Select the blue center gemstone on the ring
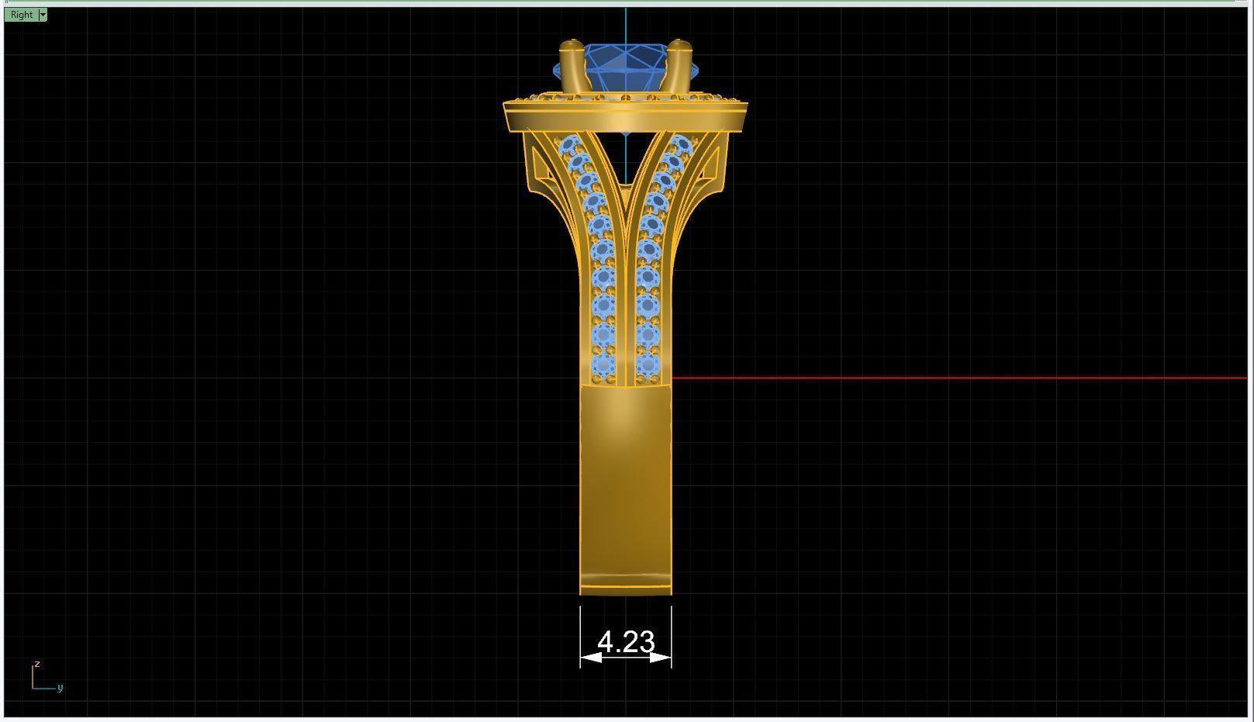This screenshot has width=1254, height=722. 626,70
